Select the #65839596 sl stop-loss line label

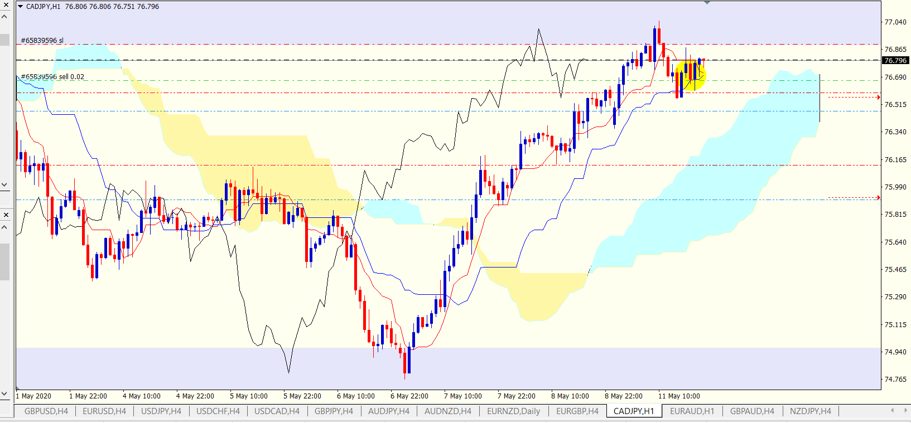pyautogui.click(x=42, y=41)
